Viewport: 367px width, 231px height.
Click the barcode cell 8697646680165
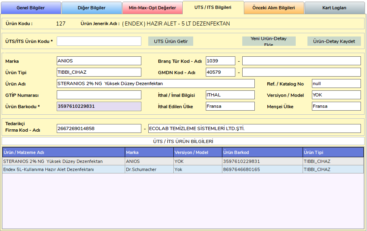point(262,169)
